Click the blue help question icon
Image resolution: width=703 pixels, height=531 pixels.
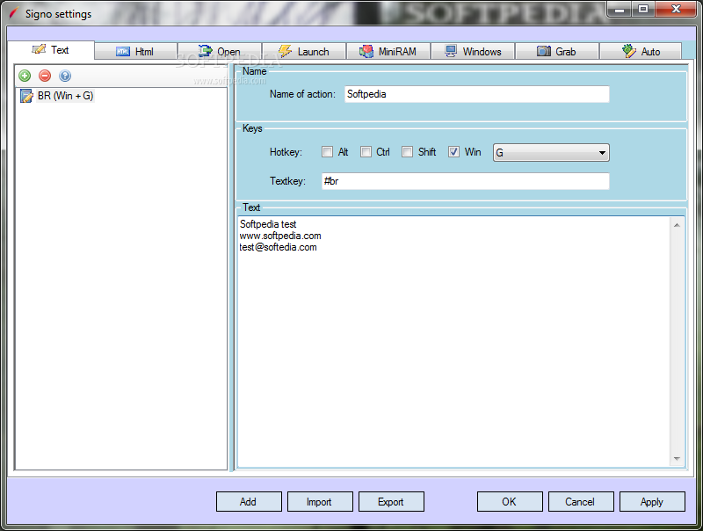(65, 76)
